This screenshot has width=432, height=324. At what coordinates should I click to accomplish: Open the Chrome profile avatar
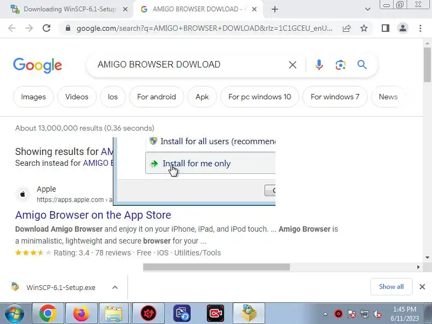tap(403, 28)
